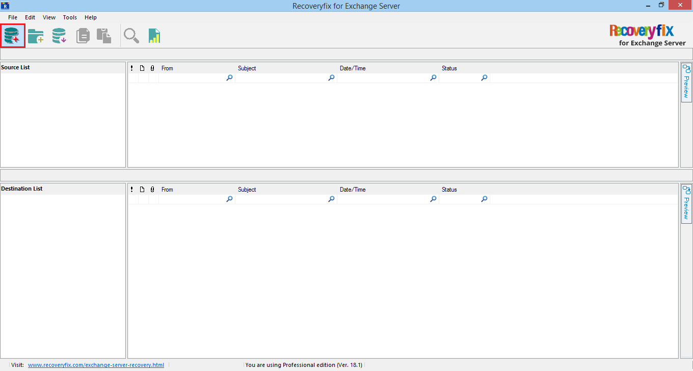Open the Tools menu

(x=70, y=17)
